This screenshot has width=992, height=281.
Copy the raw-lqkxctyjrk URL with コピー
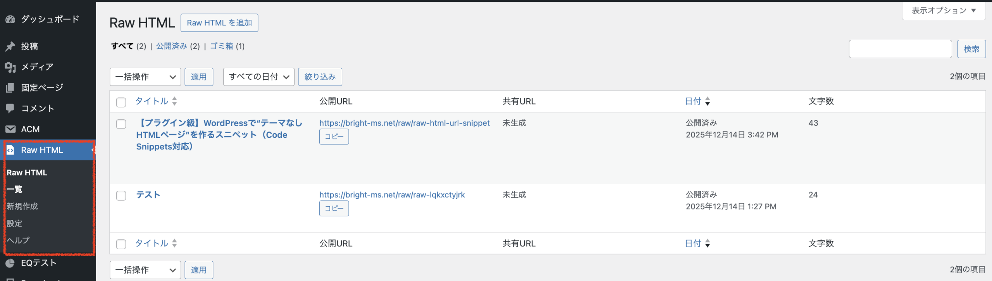pyautogui.click(x=334, y=208)
